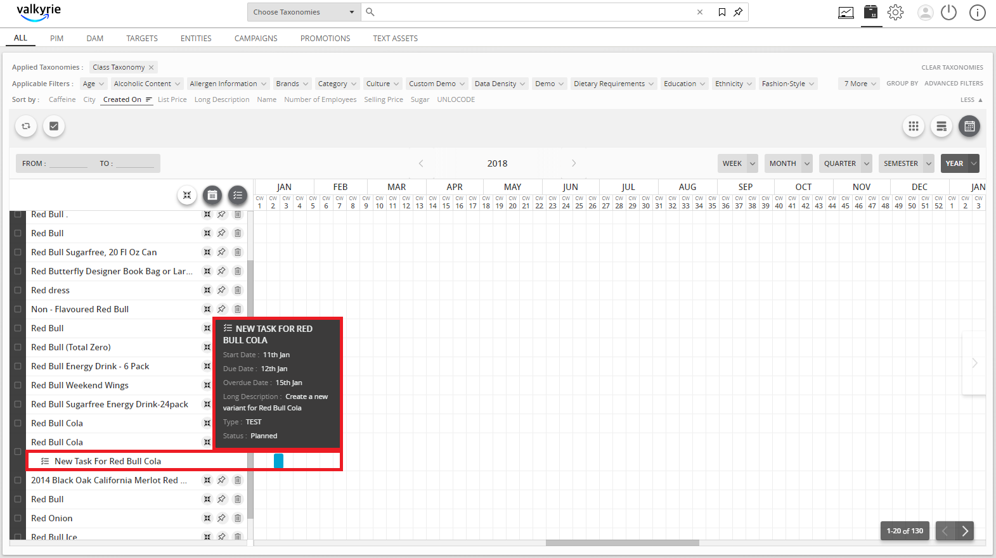Switch to calendar timeline view
The height and width of the screenshot is (558, 996).
(969, 126)
